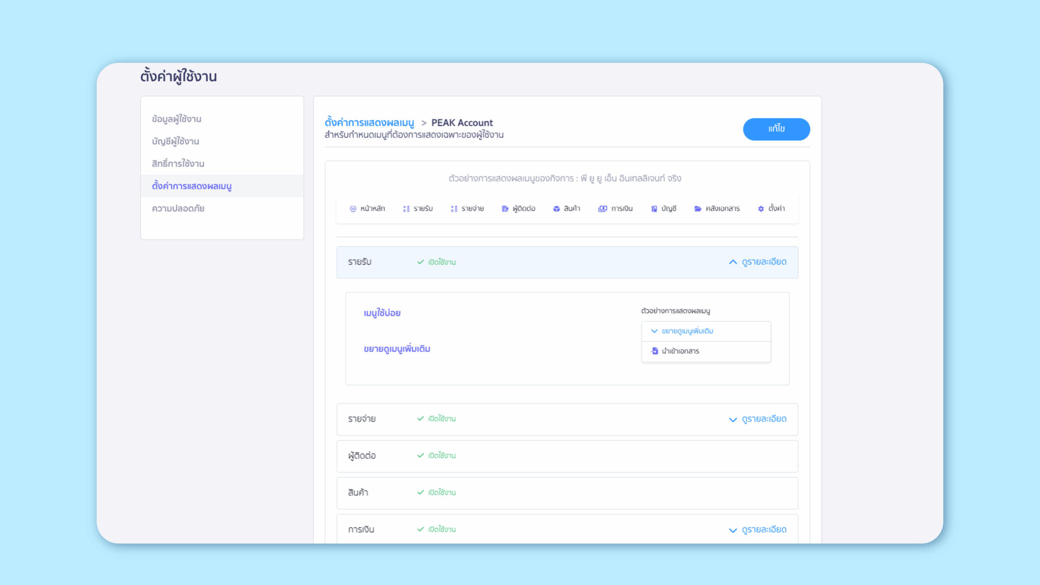Click the home dashboard icon in menu preview
Viewport: 1040px width, 585px height.
pyautogui.click(x=353, y=208)
